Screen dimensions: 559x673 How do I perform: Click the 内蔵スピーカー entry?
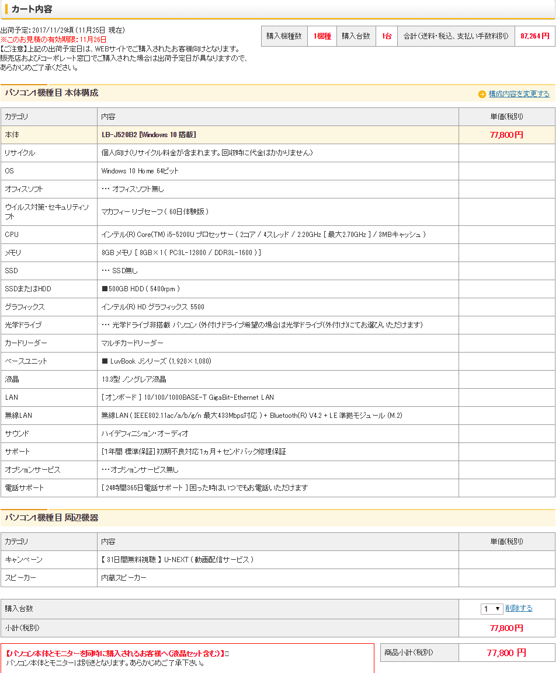[x=124, y=578]
